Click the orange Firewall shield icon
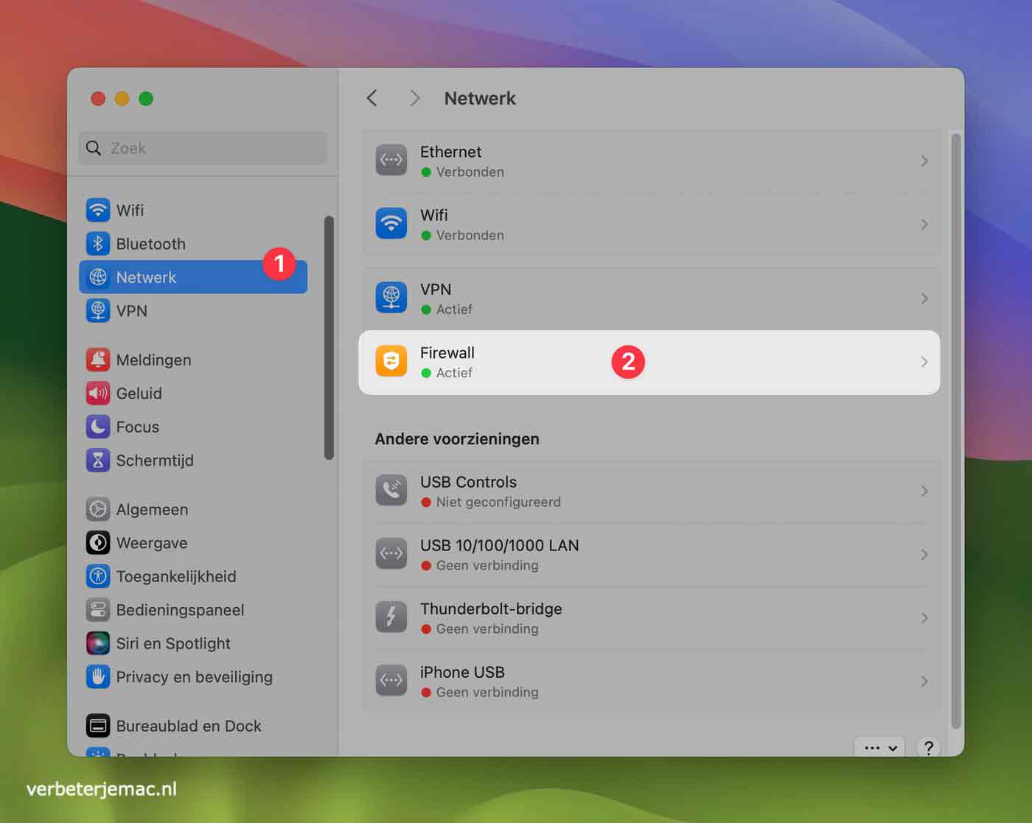The height and width of the screenshot is (823, 1032). [x=391, y=362]
